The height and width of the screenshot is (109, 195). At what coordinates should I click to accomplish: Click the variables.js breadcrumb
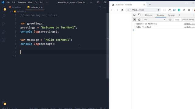(20, 12)
